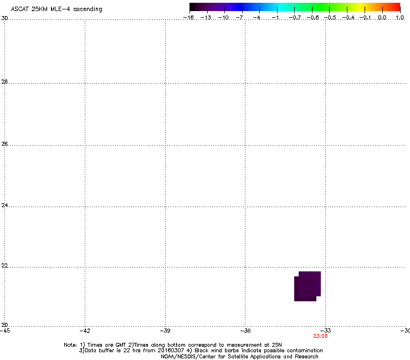The image size is (410, 360).
Task: Click the latitude 28 axis label
Action: coord(4,81)
